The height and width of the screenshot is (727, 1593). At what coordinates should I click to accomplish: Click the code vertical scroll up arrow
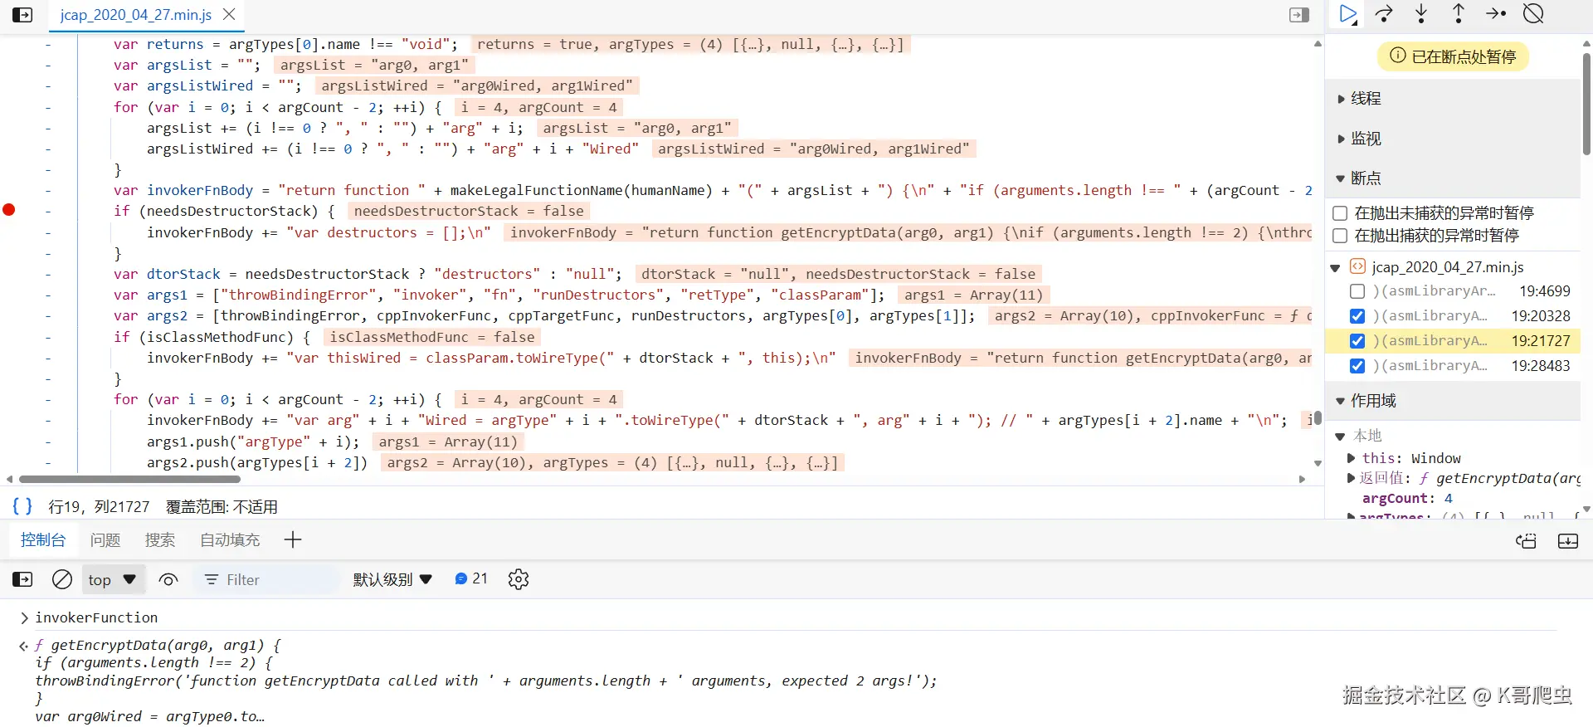coord(1318,44)
